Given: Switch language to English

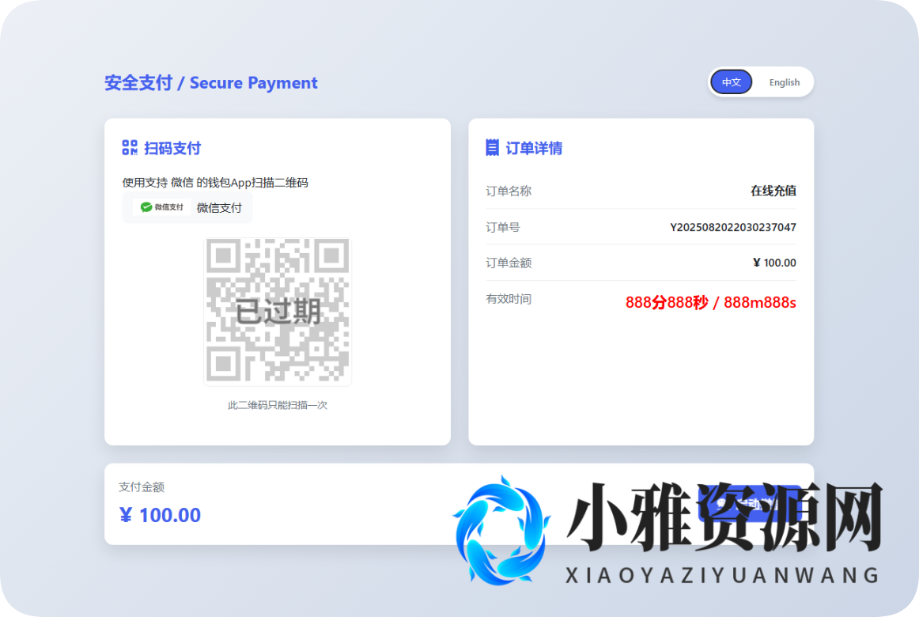Looking at the screenshot, I should (784, 81).
